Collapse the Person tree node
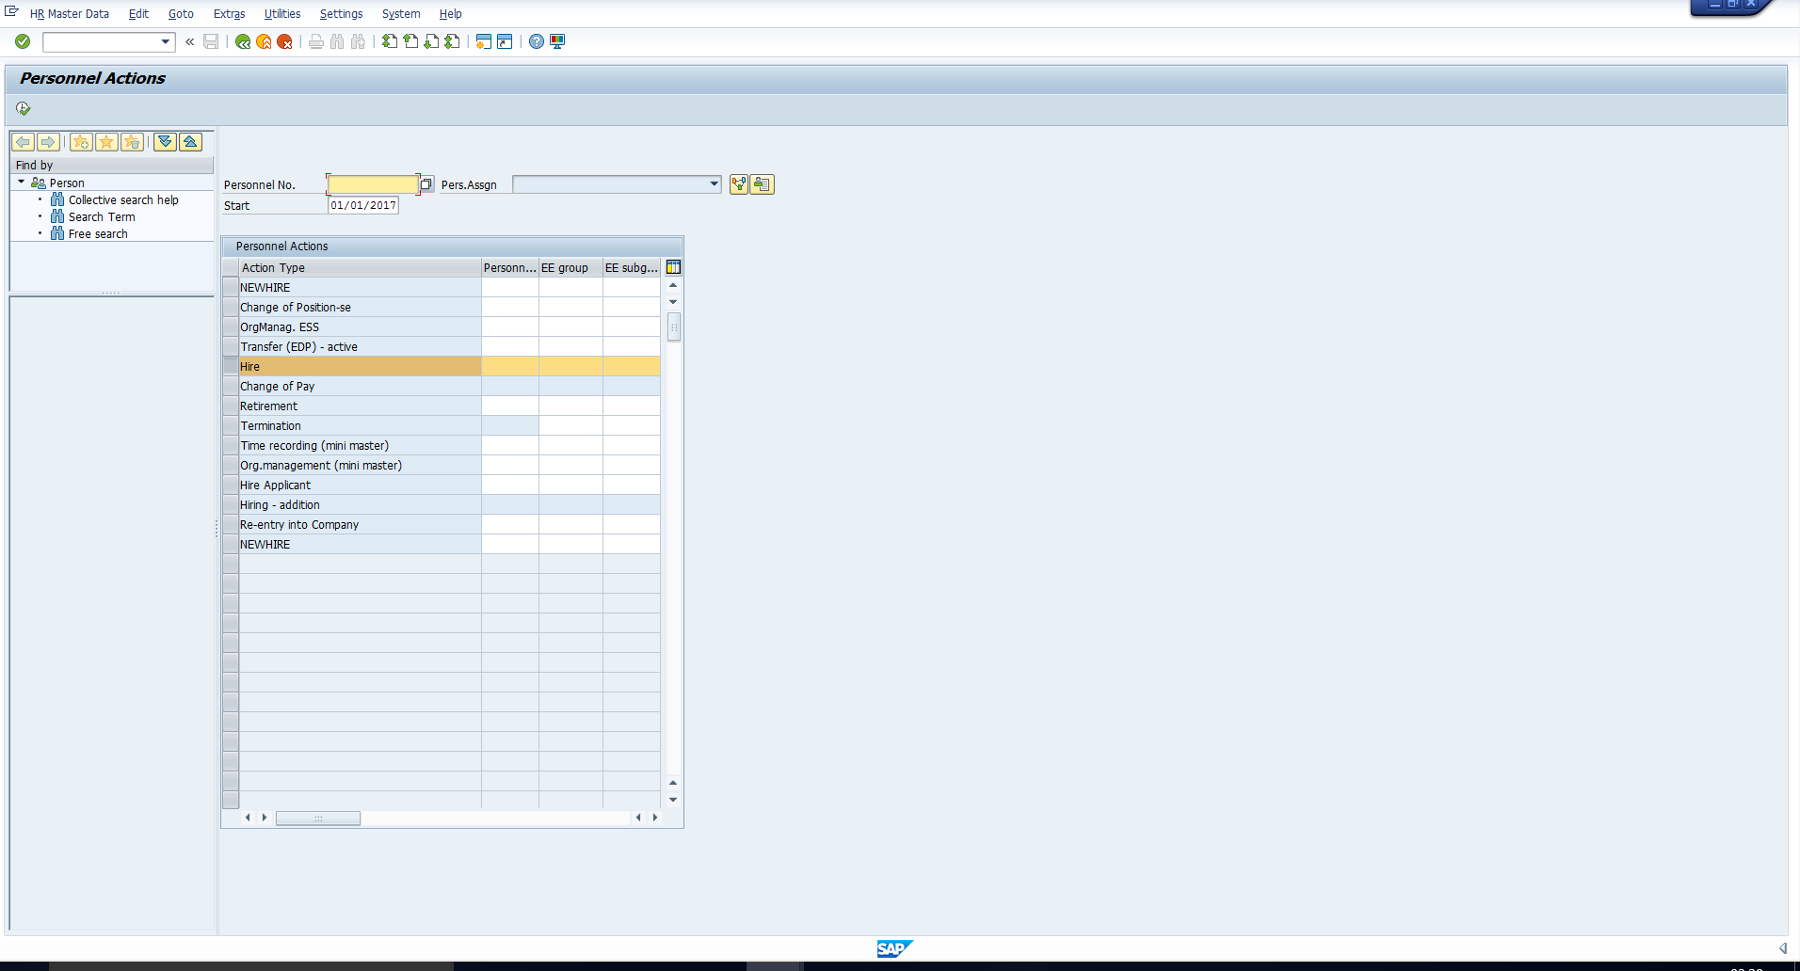This screenshot has height=971, width=1800. [x=22, y=183]
